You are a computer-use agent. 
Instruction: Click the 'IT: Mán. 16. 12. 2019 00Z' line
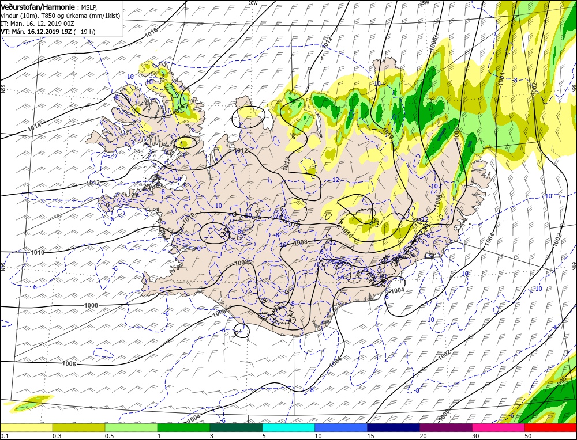(x=38, y=24)
